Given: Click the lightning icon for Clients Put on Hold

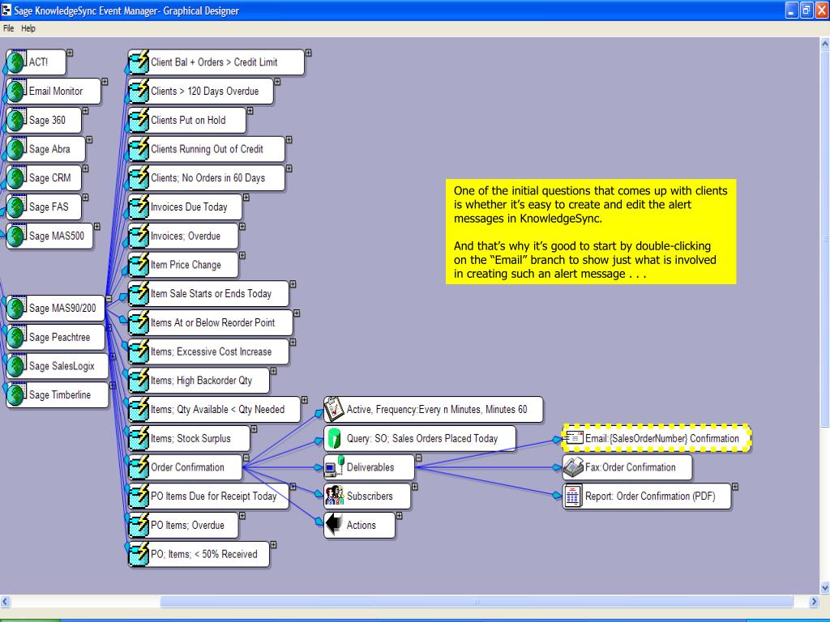Looking at the screenshot, I should (x=139, y=120).
